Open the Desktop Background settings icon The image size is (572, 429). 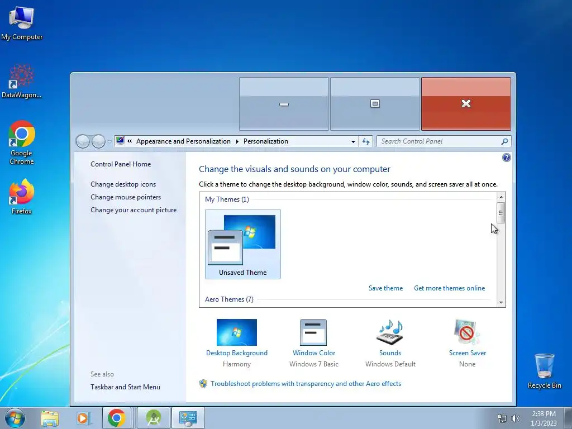(236, 332)
